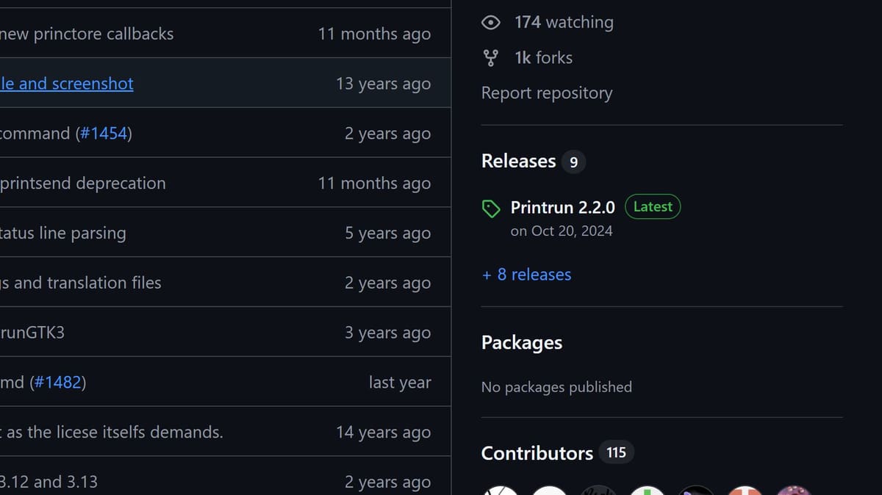Click the commit message 'printsend deprecation'
Screen dimensions: 882x495
coord(83,184)
